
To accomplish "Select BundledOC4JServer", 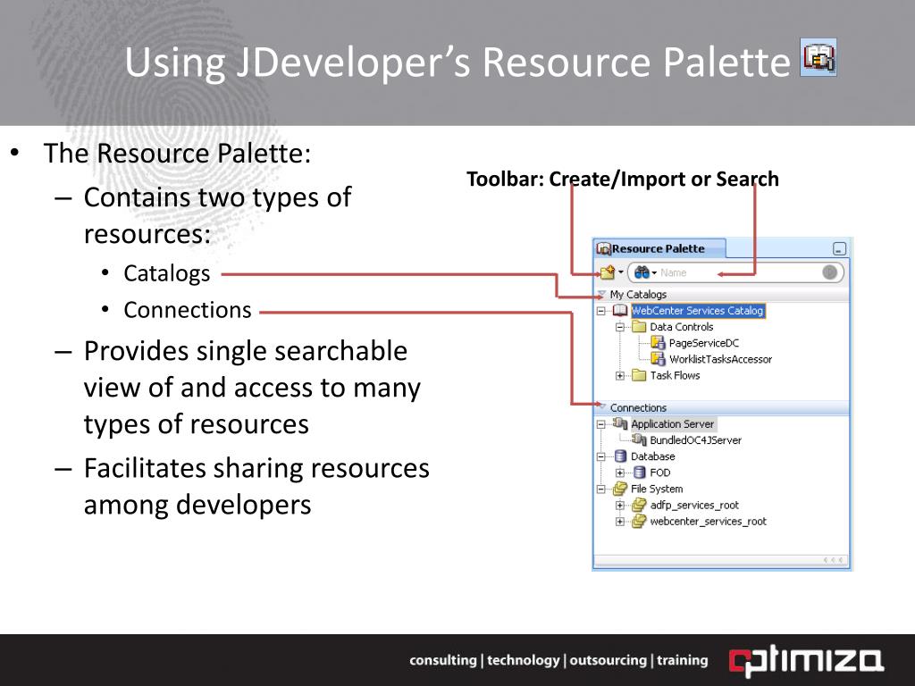I will [695, 440].
